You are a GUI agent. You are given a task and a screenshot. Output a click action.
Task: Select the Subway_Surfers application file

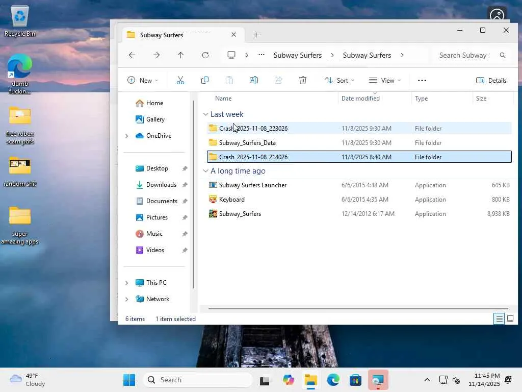click(359, 214)
